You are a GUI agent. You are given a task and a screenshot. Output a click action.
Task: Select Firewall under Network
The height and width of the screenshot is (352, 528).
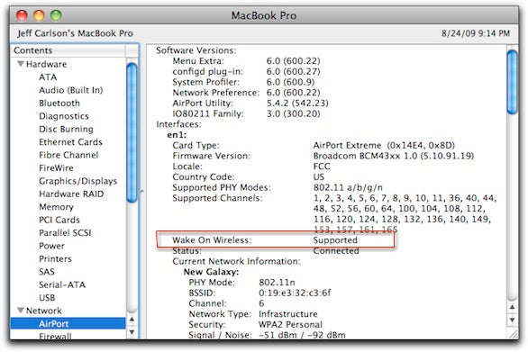click(55, 336)
